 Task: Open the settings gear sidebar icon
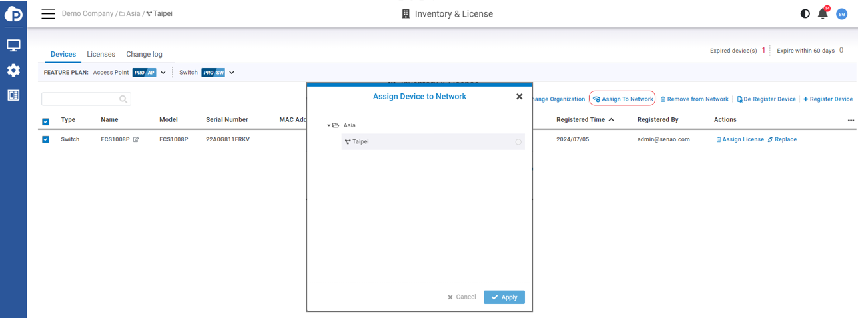(13, 70)
